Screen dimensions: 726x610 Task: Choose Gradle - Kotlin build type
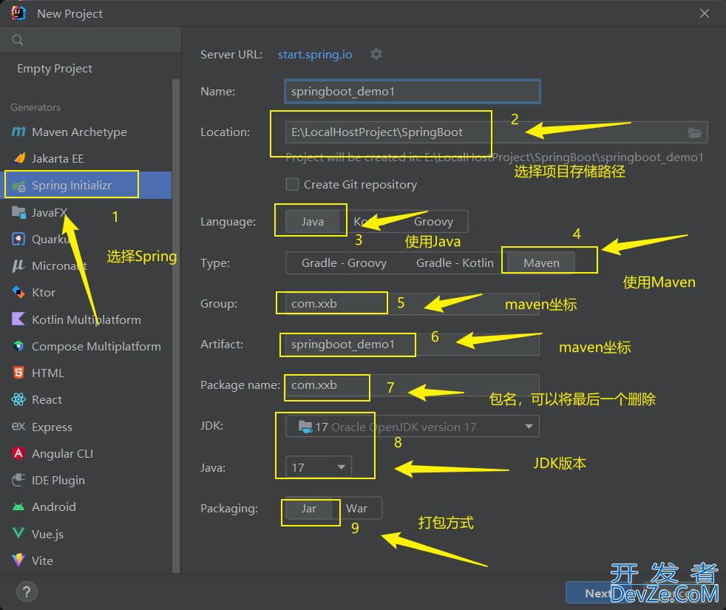(455, 263)
